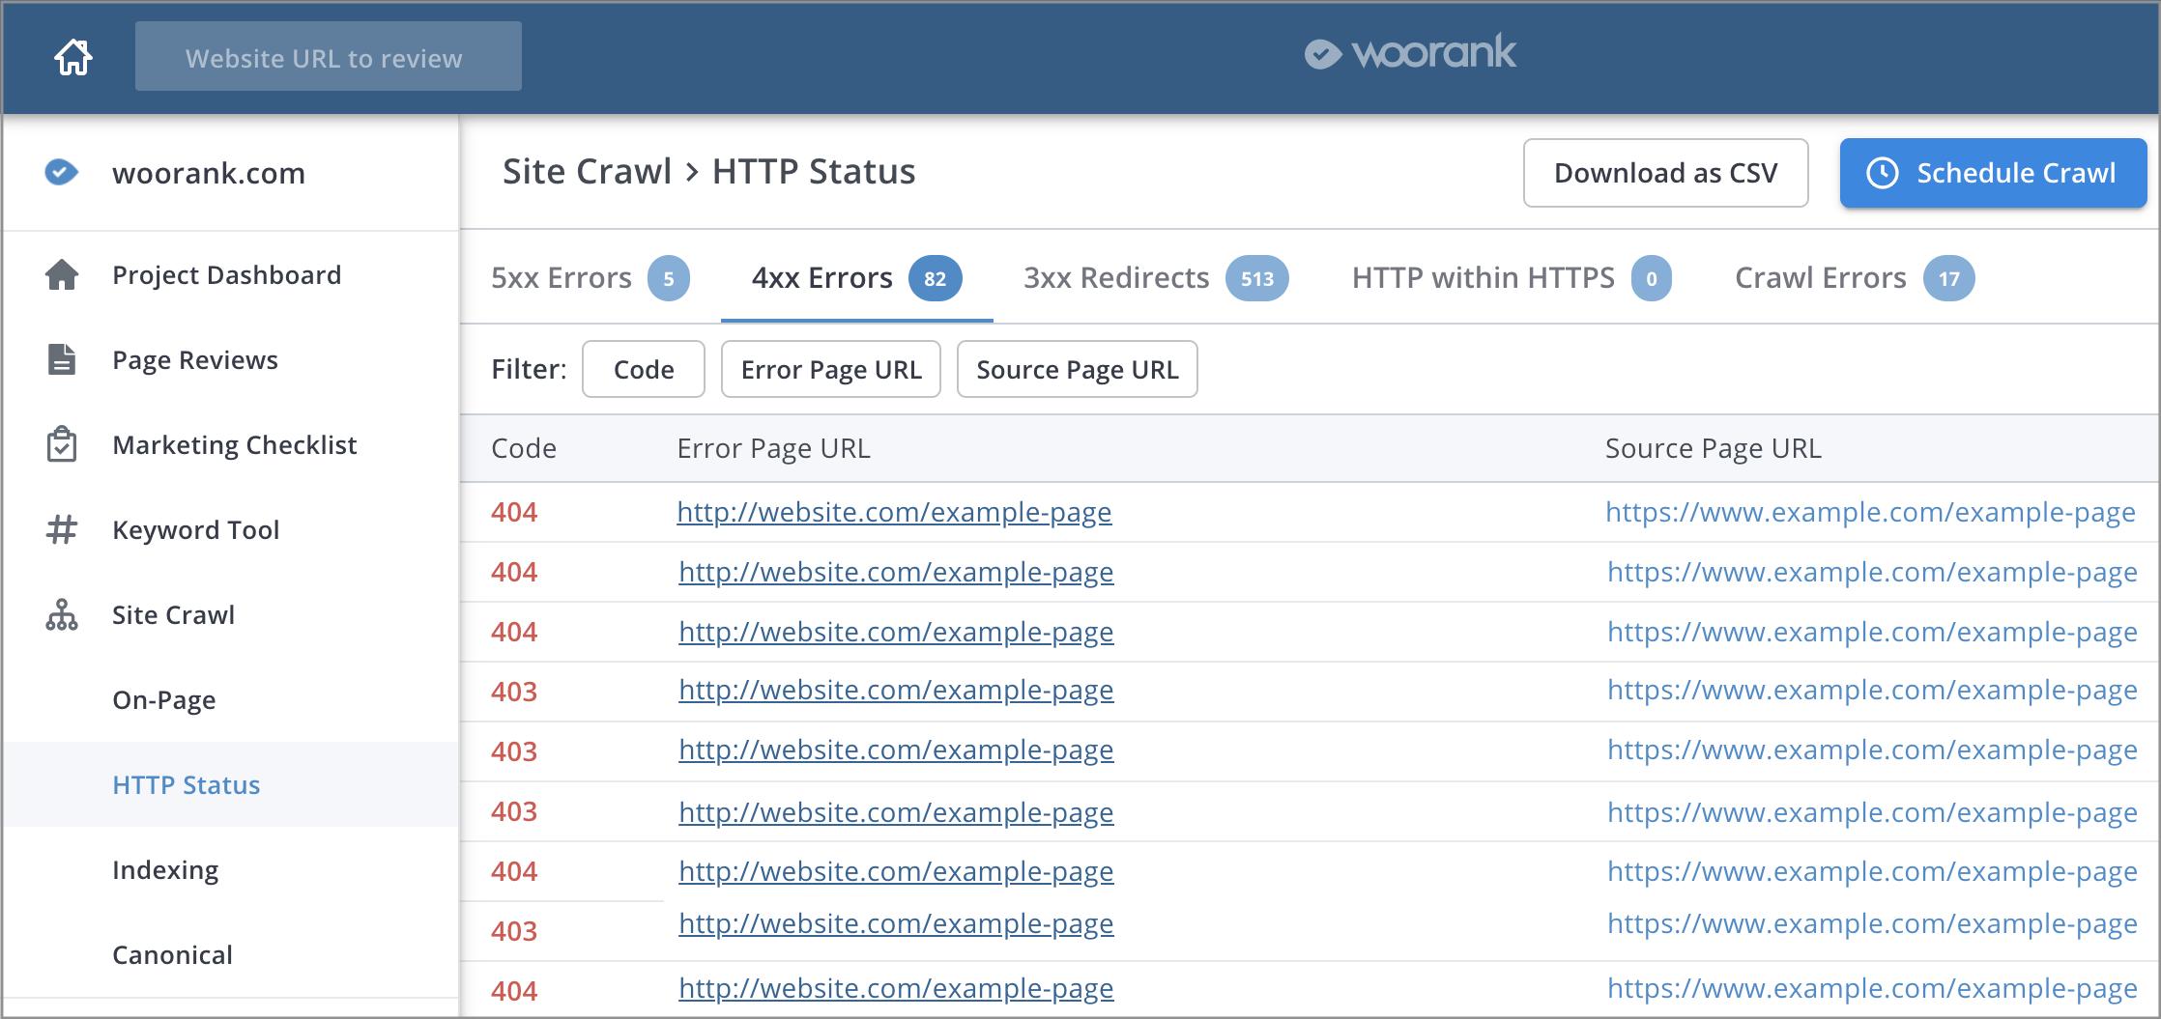Click Site Crawl in the breadcrumb

click(587, 172)
